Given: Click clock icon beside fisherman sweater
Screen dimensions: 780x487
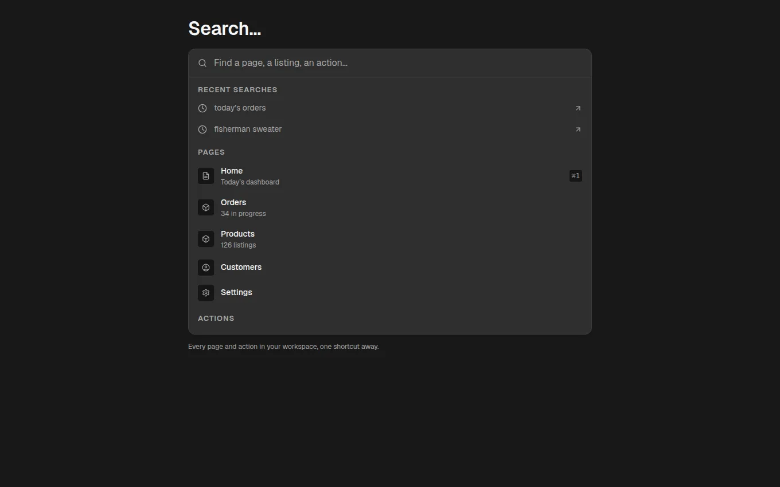Looking at the screenshot, I should click(x=202, y=129).
